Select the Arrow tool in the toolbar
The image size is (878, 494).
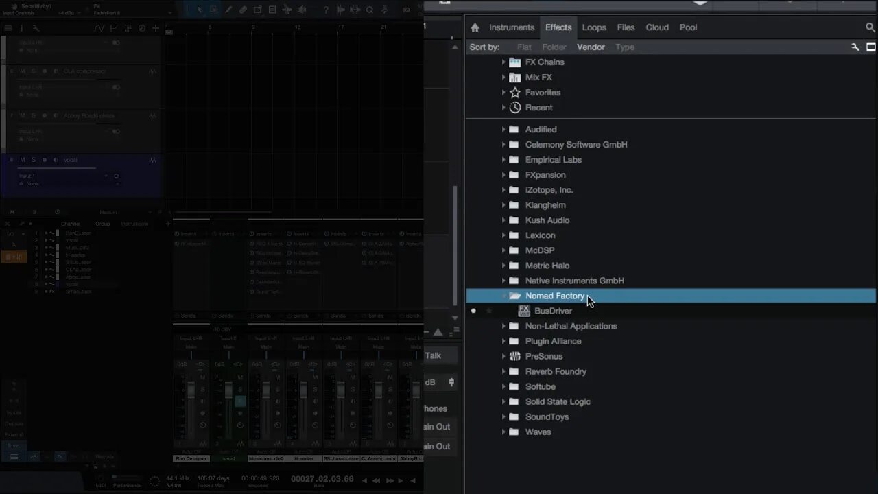coord(200,10)
